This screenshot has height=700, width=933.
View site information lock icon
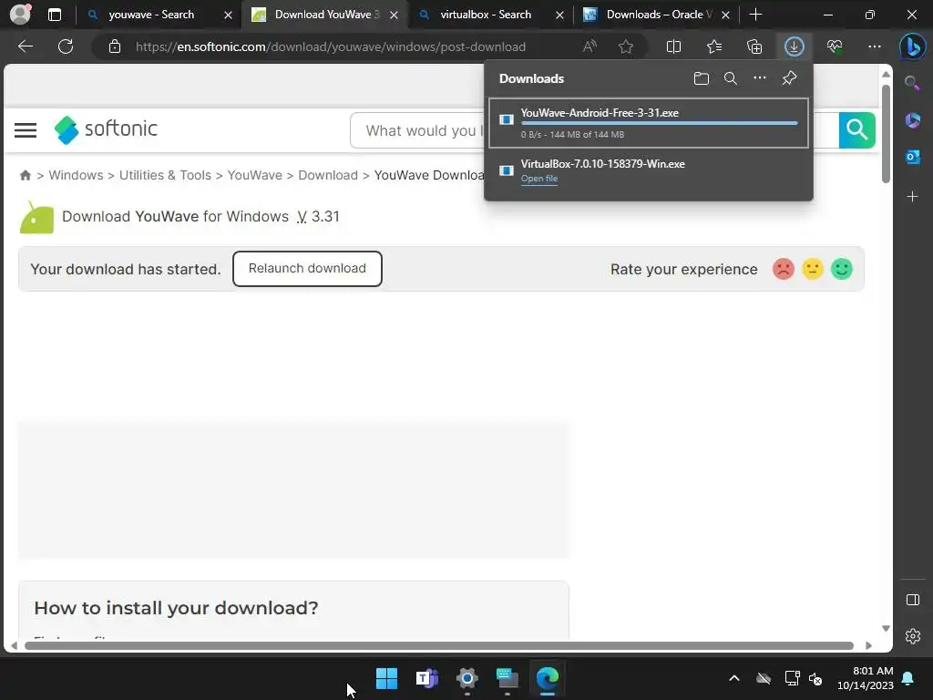tap(115, 46)
